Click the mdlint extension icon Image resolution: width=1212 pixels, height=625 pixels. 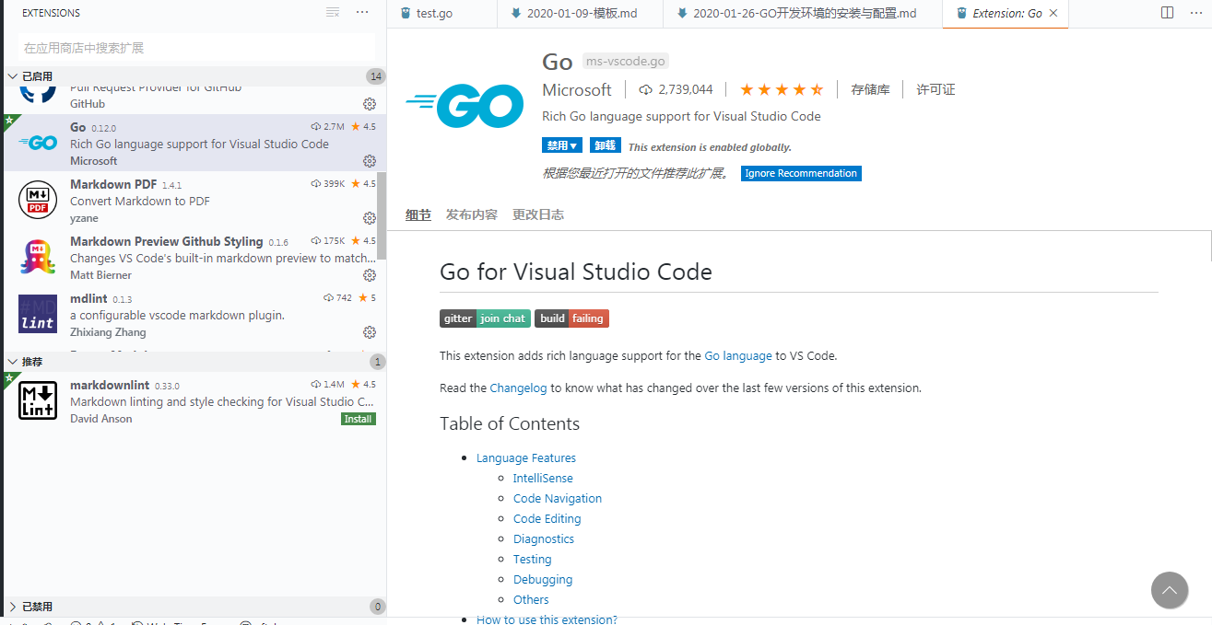[37, 313]
